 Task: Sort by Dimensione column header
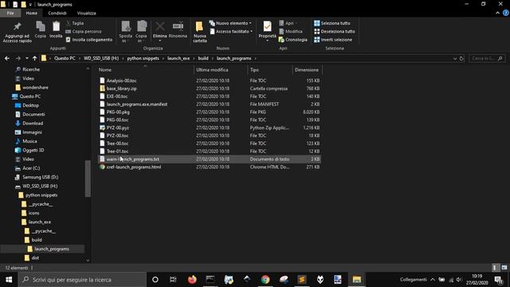pos(307,69)
